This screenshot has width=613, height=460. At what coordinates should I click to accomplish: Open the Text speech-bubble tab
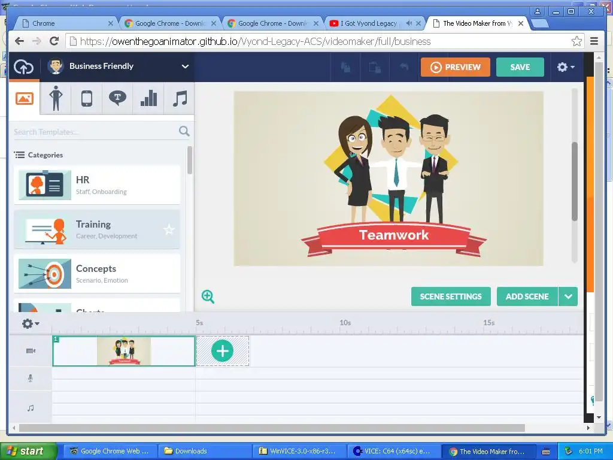click(117, 98)
